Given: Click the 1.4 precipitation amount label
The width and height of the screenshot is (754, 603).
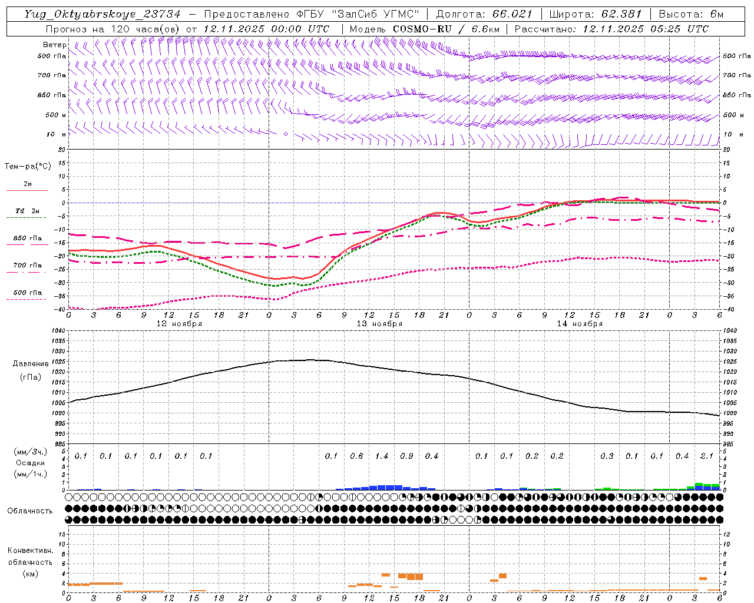Looking at the screenshot, I should pos(382,456).
